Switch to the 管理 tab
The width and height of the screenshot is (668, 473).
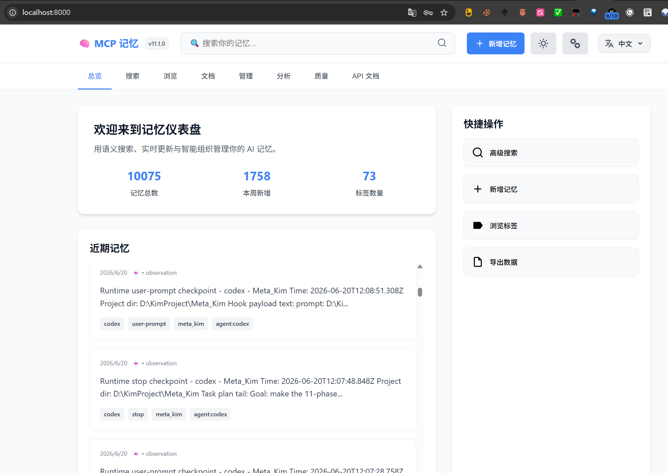click(246, 76)
